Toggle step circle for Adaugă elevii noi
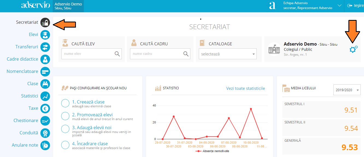Image resolution: width=364 pixels, height=157 pixels. pos(65,129)
